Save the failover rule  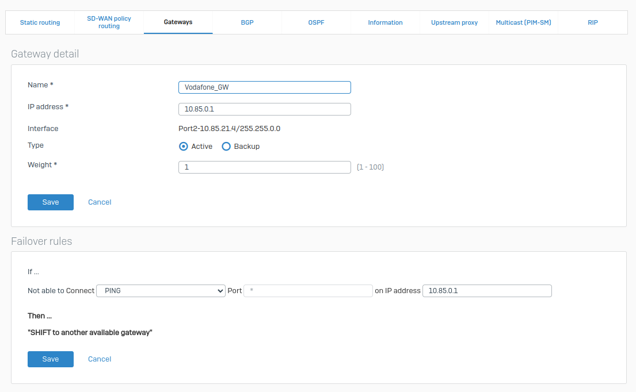pyautogui.click(x=50, y=359)
